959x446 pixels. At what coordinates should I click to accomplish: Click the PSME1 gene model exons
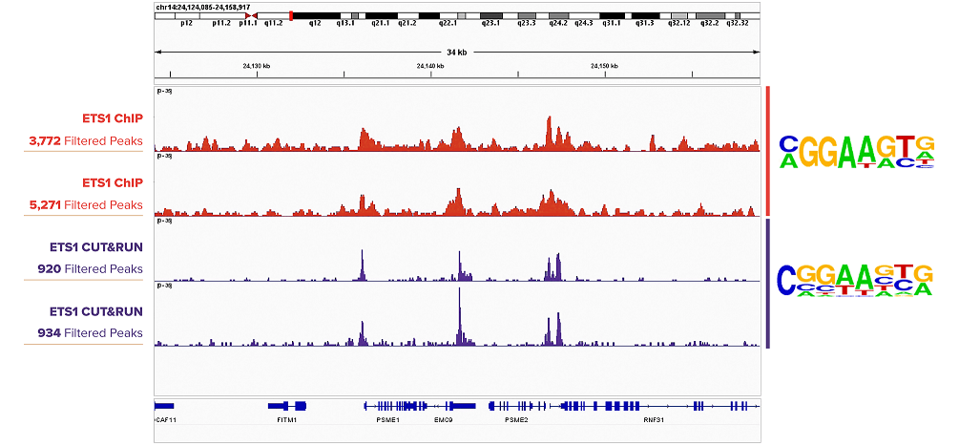coord(398,406)
